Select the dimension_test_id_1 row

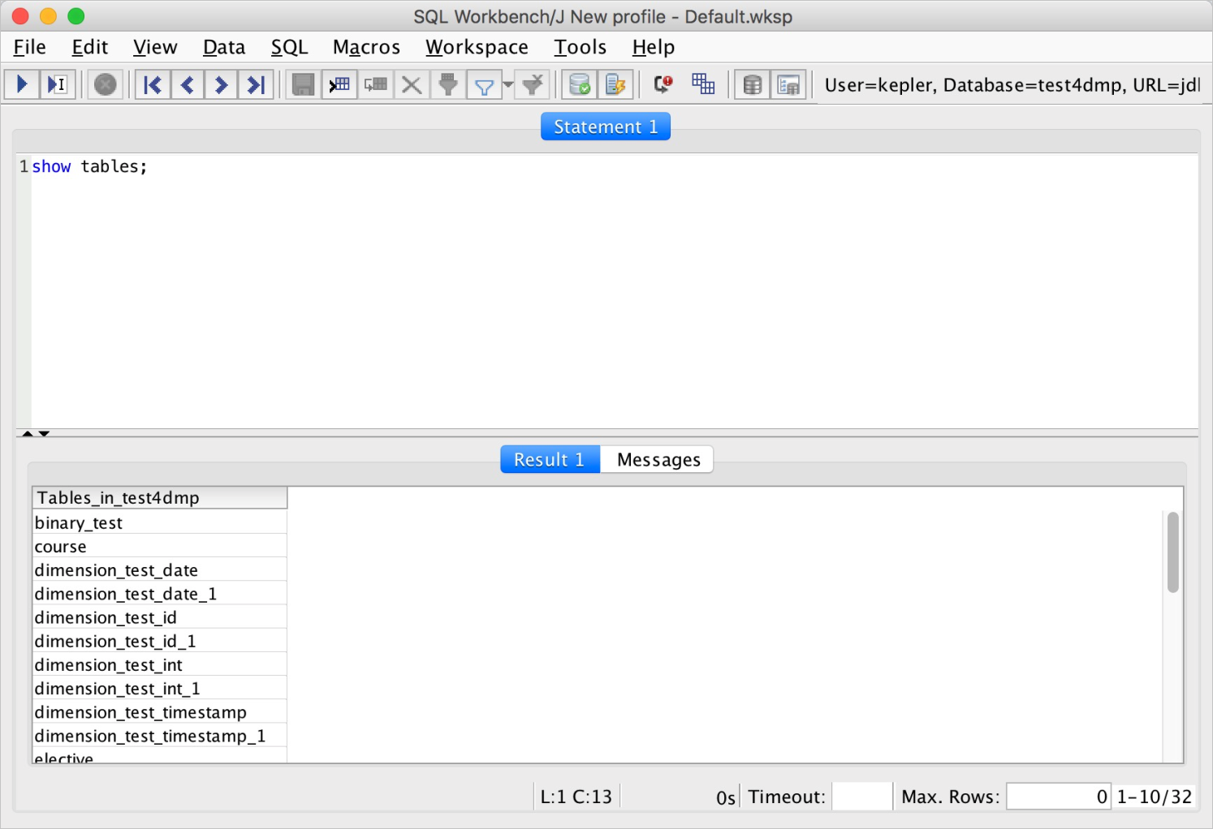point(160,641)
